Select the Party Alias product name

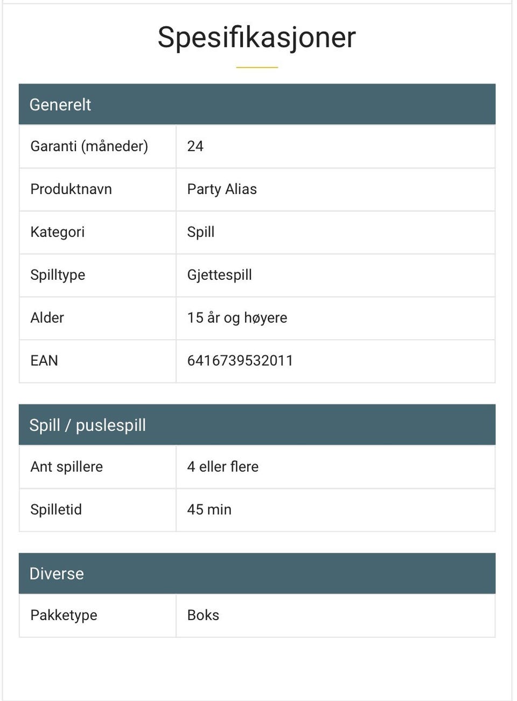coord(222,189)
